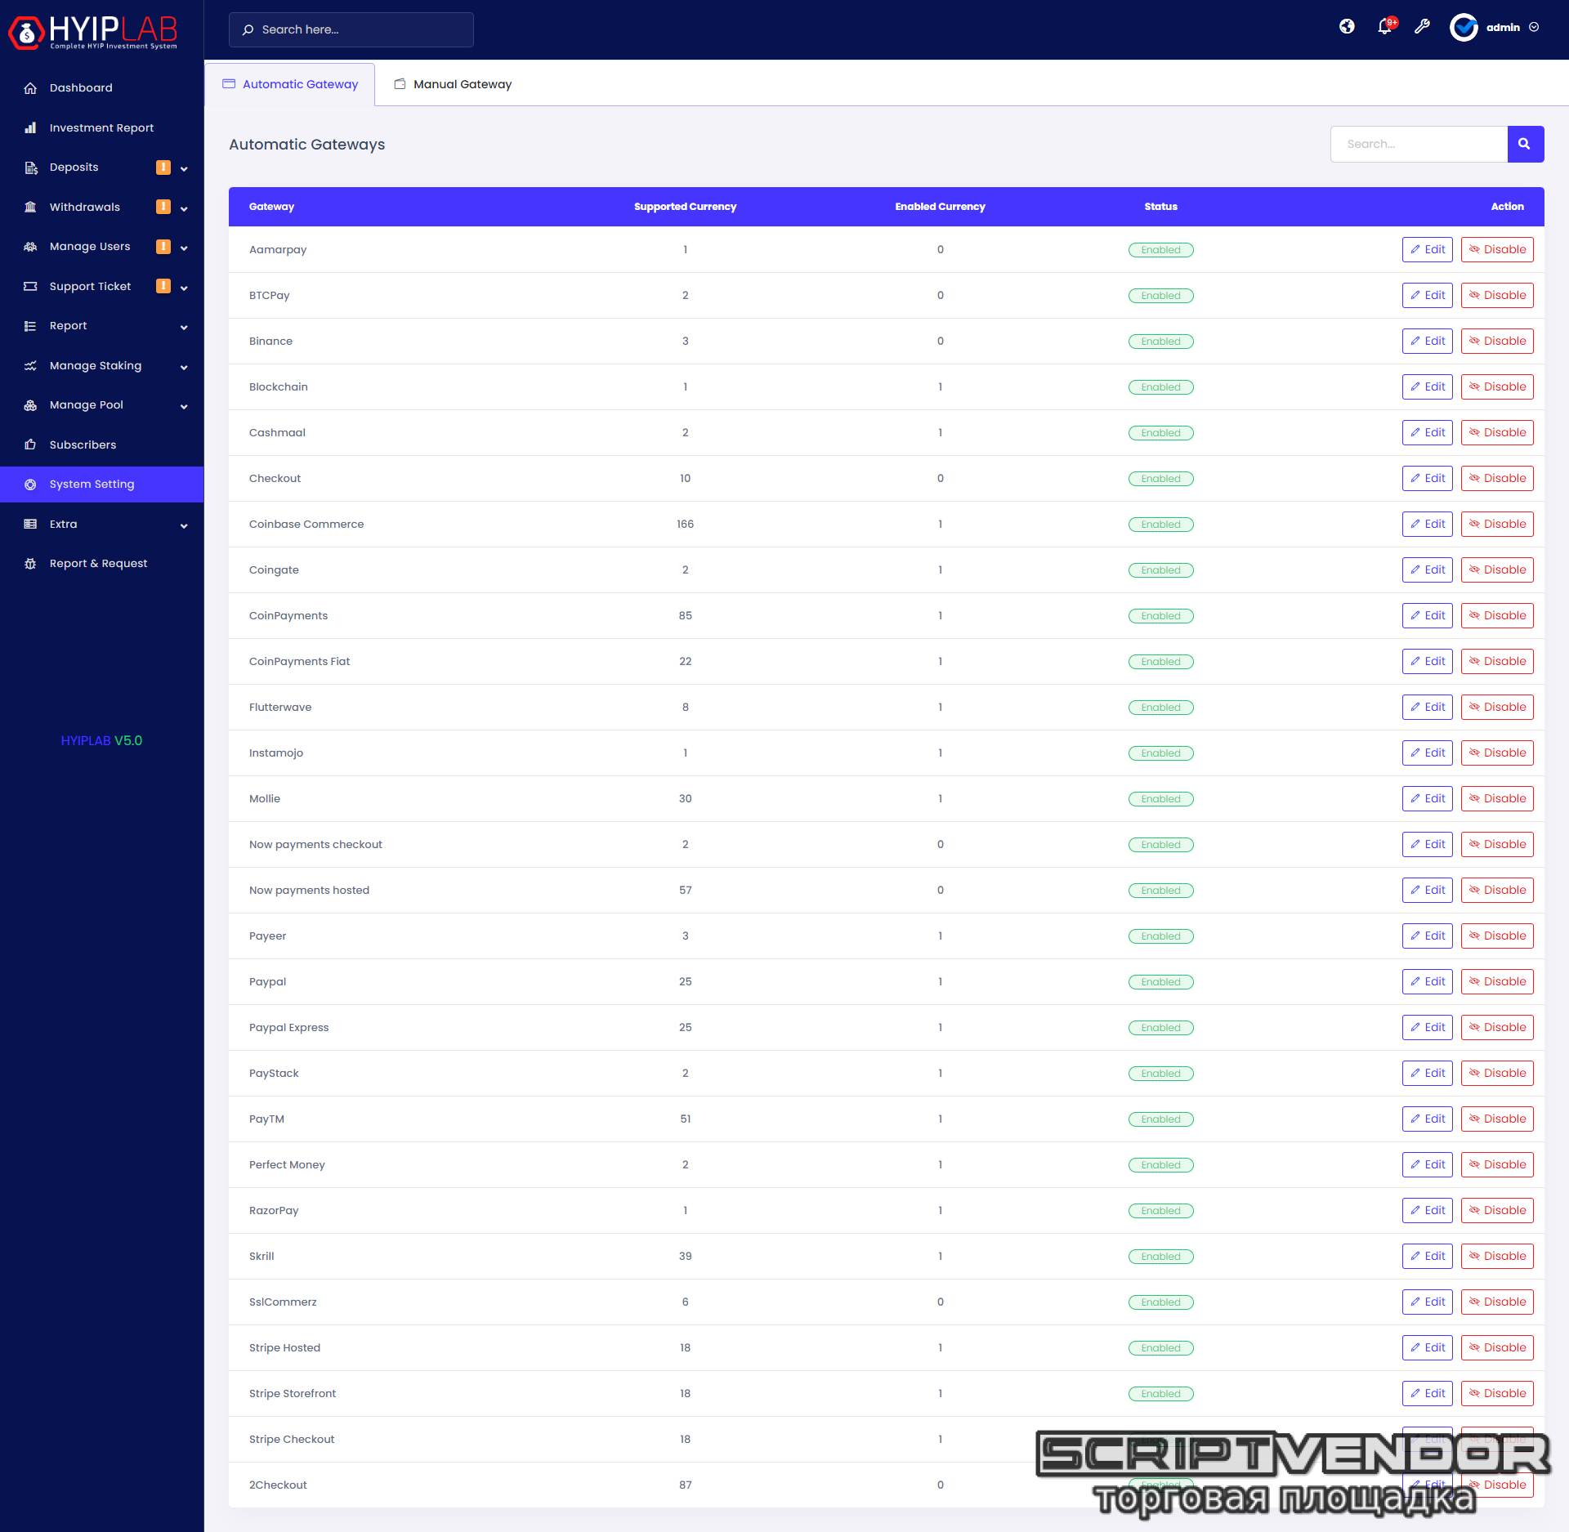Click the 'Now payments hosted' gateway name
The width and height of the screenshot is (1569, 1532).
(x=309, y=891)
